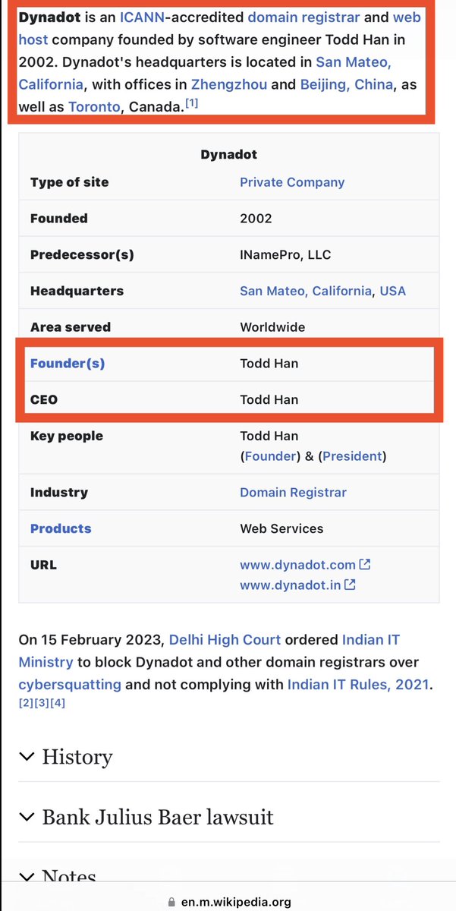456x911 pixels.
Task: Open citation reference [1]
Action: click(x=192, y=103)
